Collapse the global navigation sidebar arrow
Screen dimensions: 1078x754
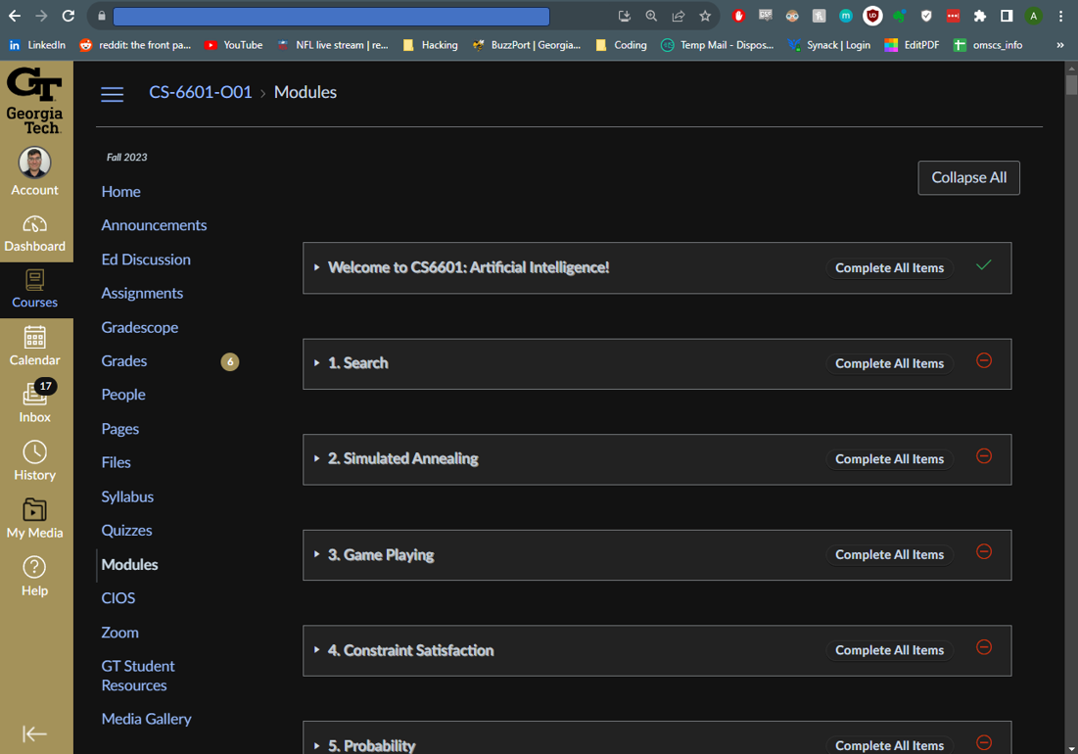[35, 733]
